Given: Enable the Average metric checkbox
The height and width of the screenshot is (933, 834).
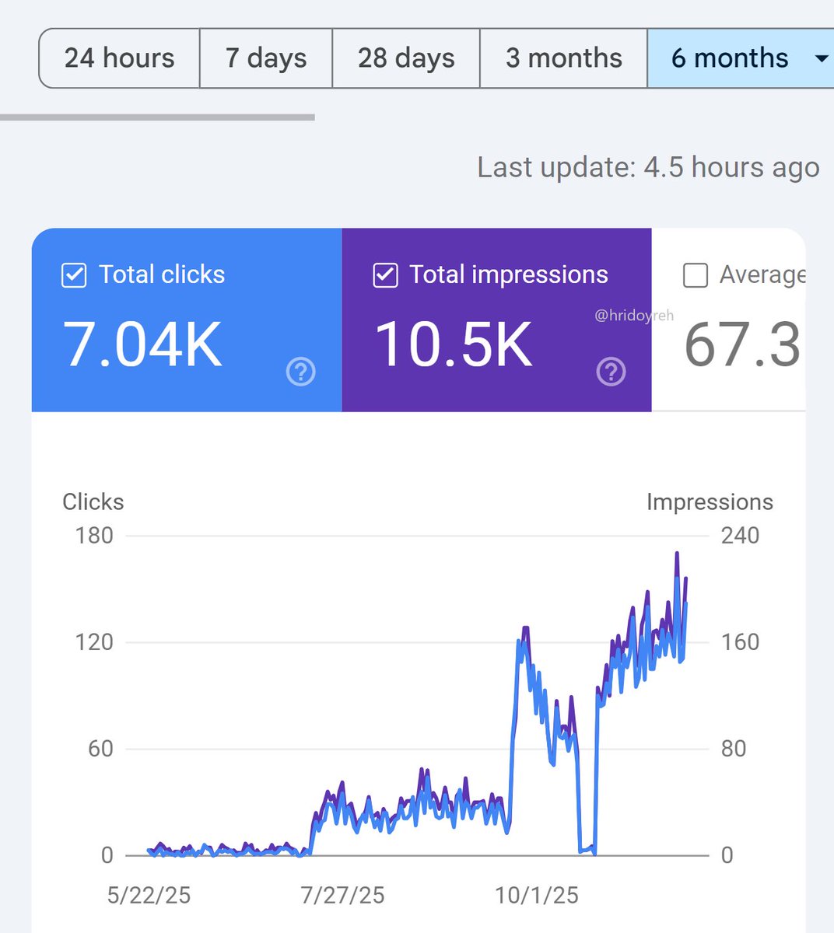Looking at the screenshot, I should (x=695, y=275).
